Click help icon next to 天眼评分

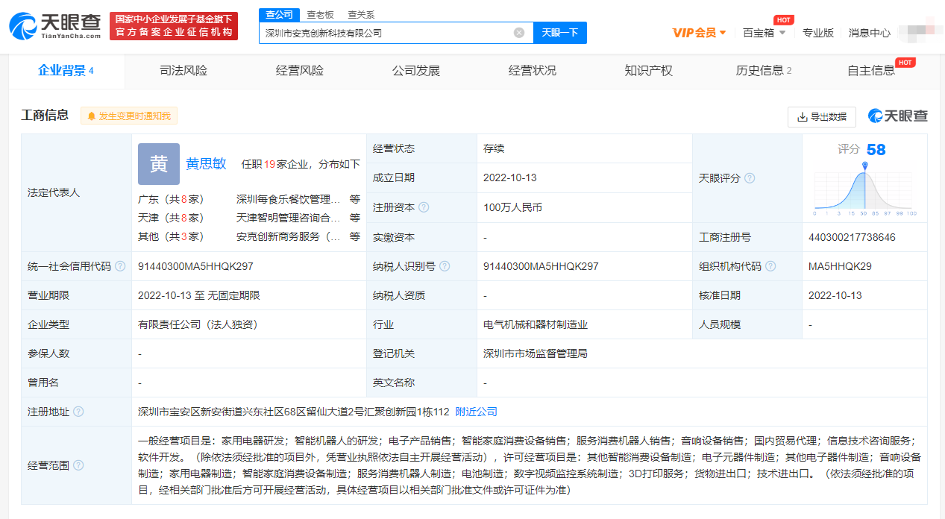tap(750, 178)
